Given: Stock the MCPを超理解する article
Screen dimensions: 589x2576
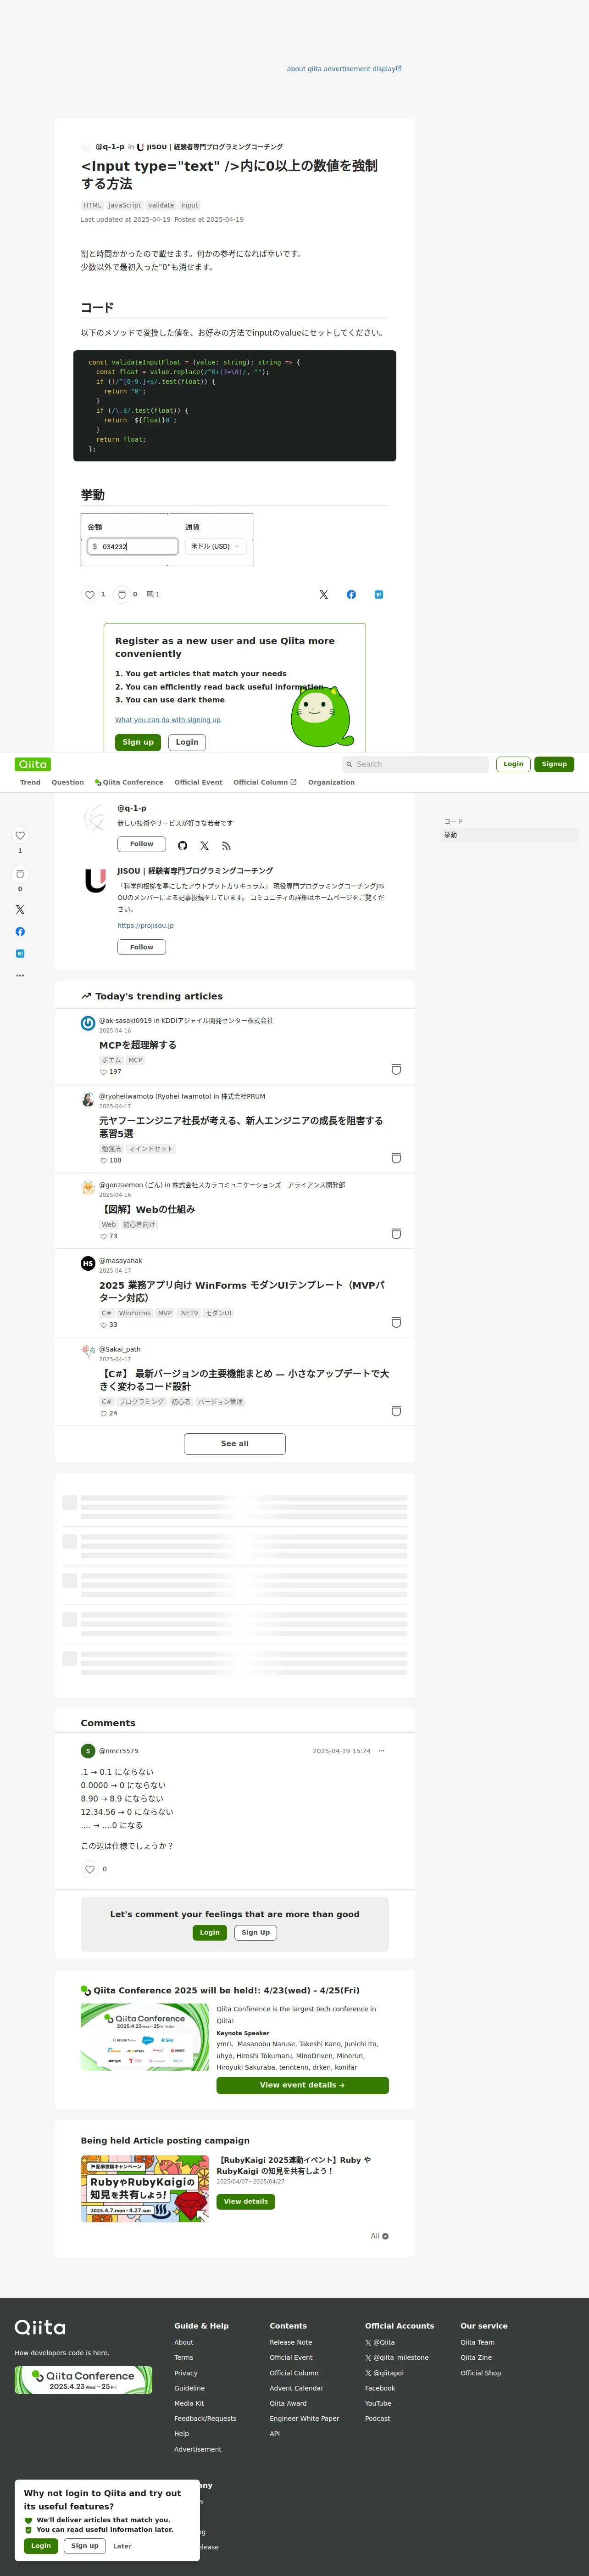Looking at the screenshot, I should point(396,1070).
